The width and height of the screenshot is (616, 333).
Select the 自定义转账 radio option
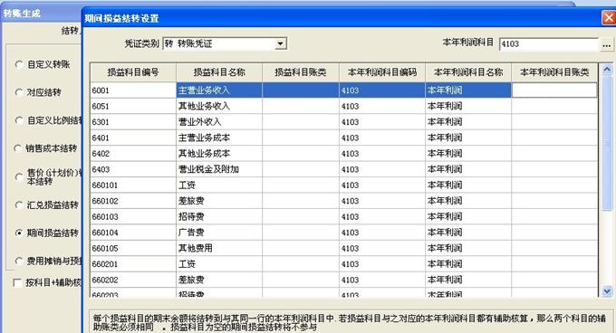point(19,64)
